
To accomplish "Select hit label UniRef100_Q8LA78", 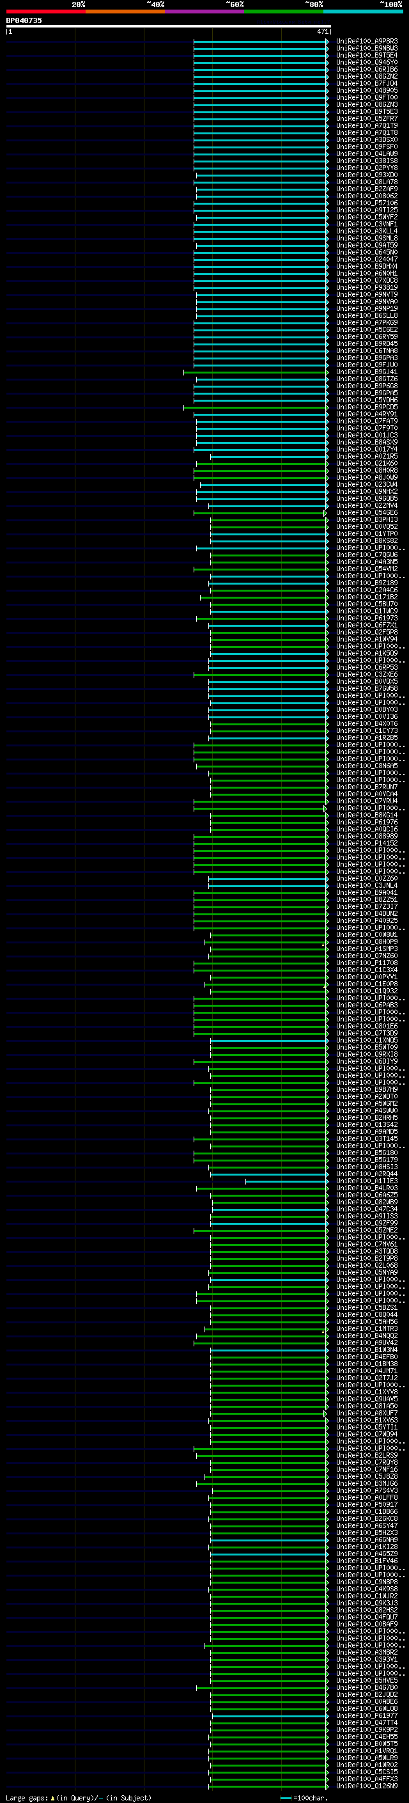I will pyautogui.click(x=366, y=182).
